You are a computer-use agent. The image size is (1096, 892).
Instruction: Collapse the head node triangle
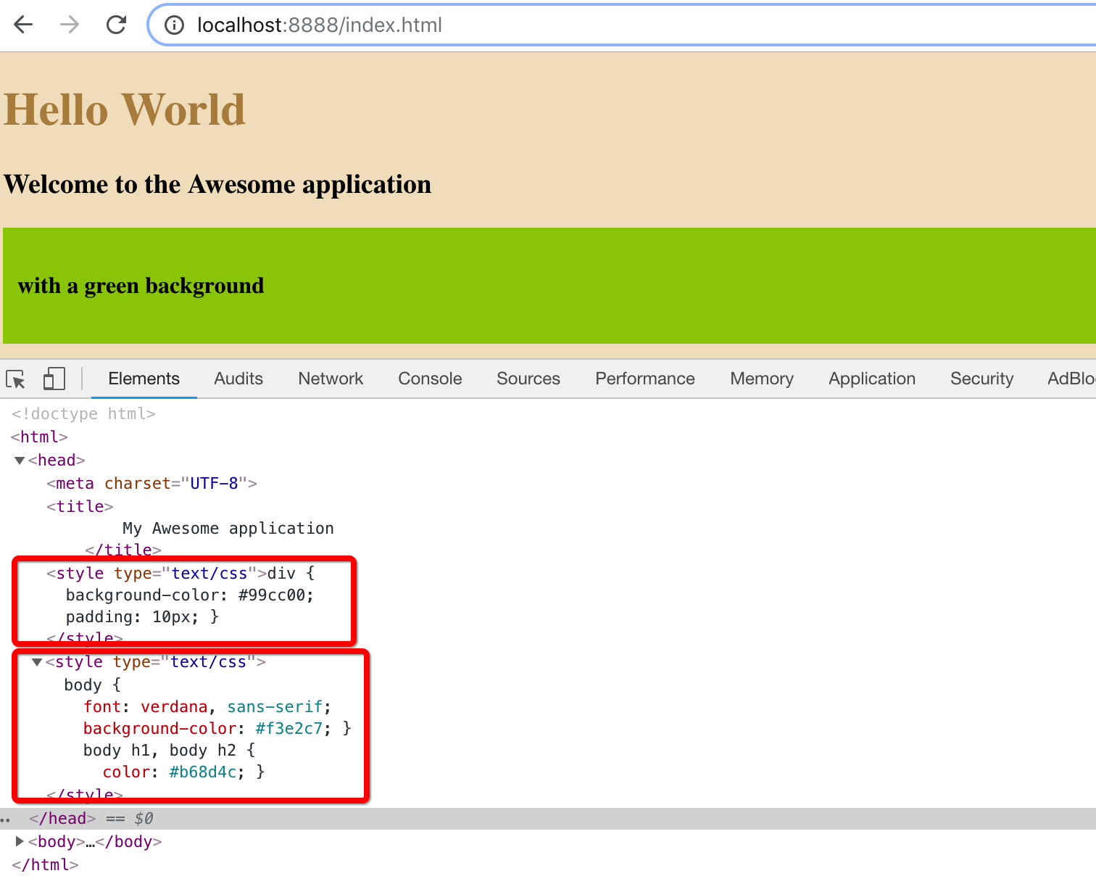[x=20, y=461]
